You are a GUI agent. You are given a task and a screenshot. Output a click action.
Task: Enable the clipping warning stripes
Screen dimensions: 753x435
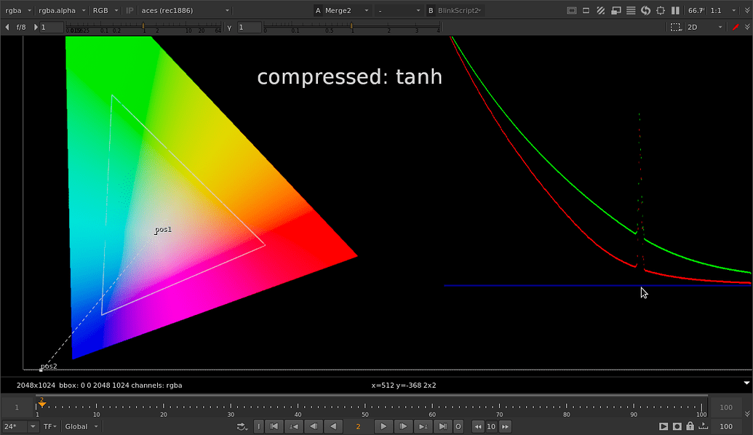599,10
